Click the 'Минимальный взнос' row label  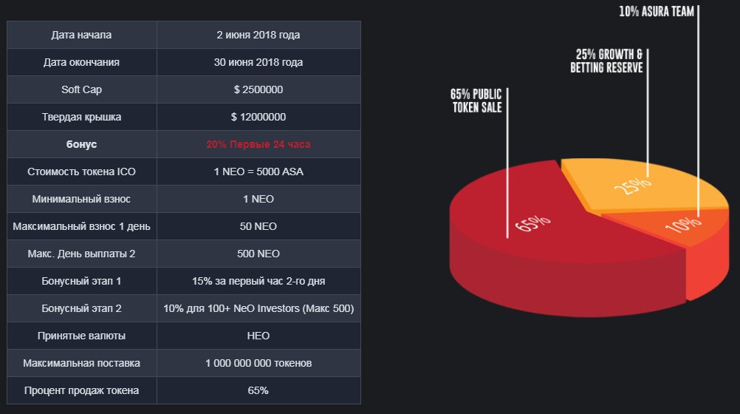pyautogui.click(x=81, y=199)
